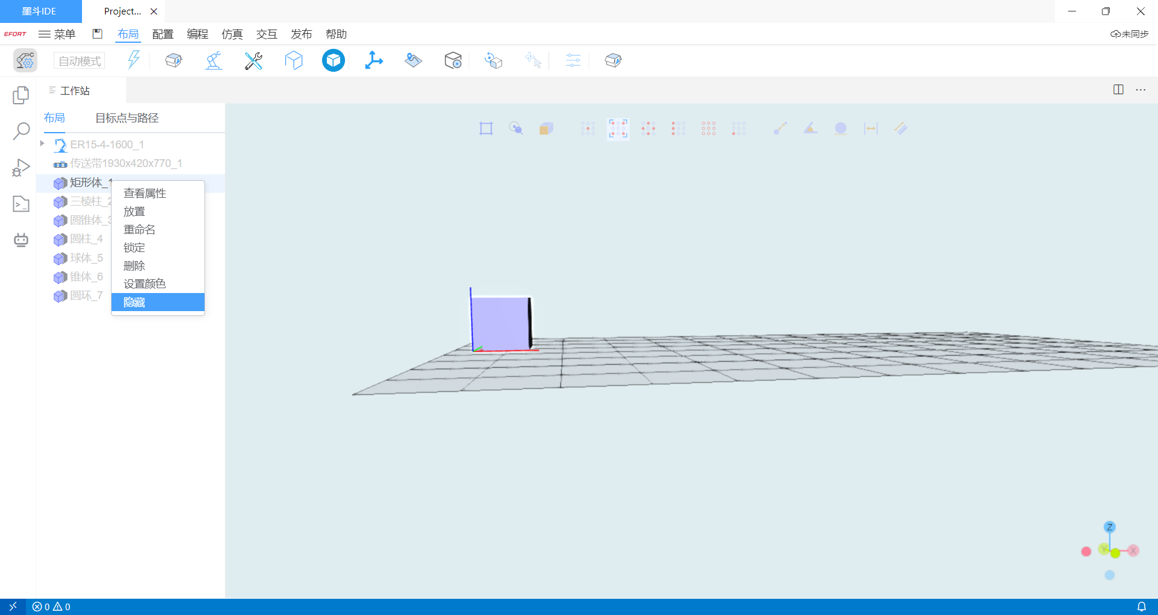Toggle the split editor layout icon
This screenshot has width=1158, height=615.
tap(1118, 90)
